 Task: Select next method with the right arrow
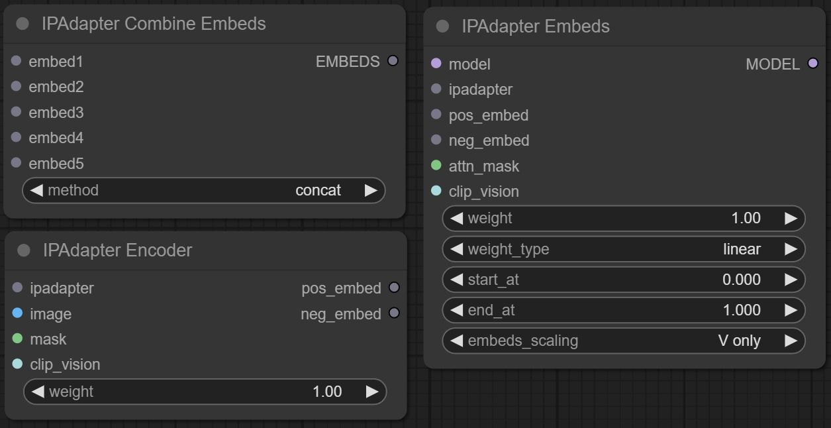[x=371, y=191]
